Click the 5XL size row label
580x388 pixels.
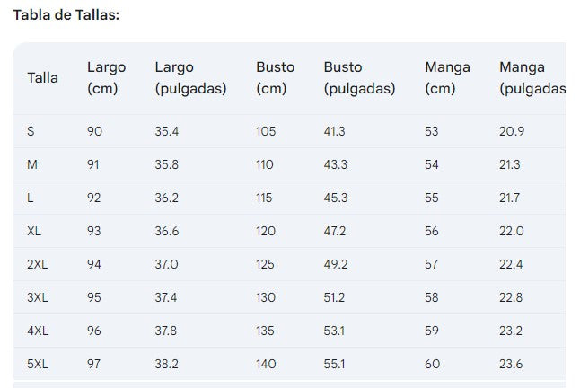tap(38, 364)
